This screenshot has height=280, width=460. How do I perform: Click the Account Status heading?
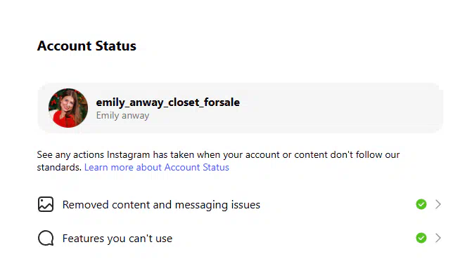[x=87, y=46]
